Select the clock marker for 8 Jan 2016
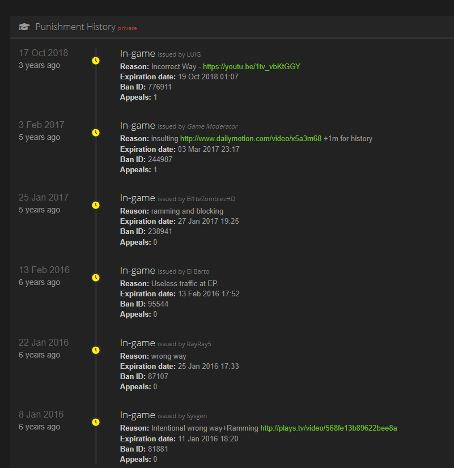The width and height of the screenshot is (454, 468). (x=96, y=422)
